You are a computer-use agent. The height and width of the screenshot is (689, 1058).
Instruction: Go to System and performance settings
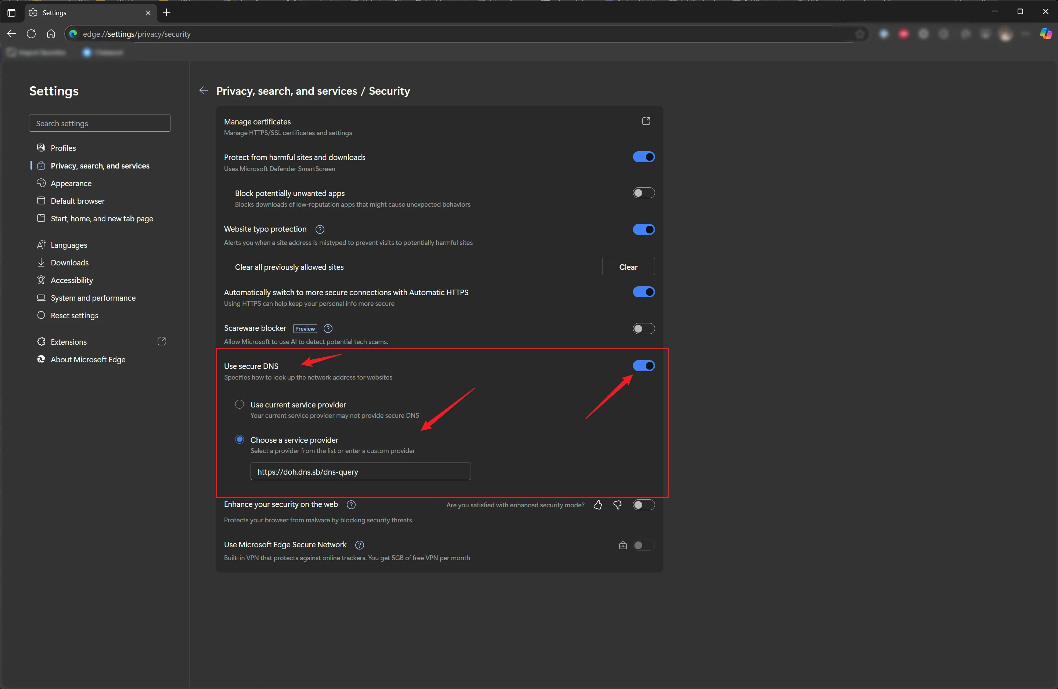(x=93, y=298)
